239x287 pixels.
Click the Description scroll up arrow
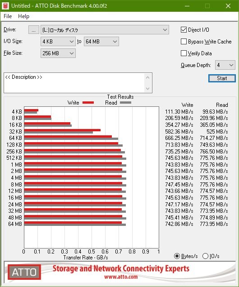[147, 77]
